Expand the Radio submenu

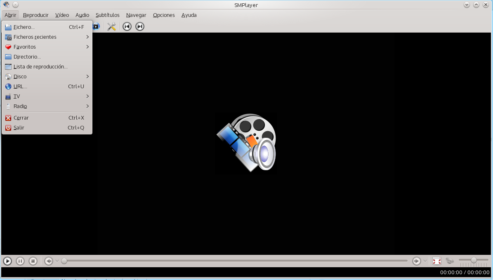[47, 106]
